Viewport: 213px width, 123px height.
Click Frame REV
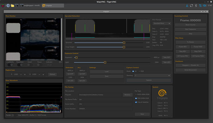tap(182, 47)
